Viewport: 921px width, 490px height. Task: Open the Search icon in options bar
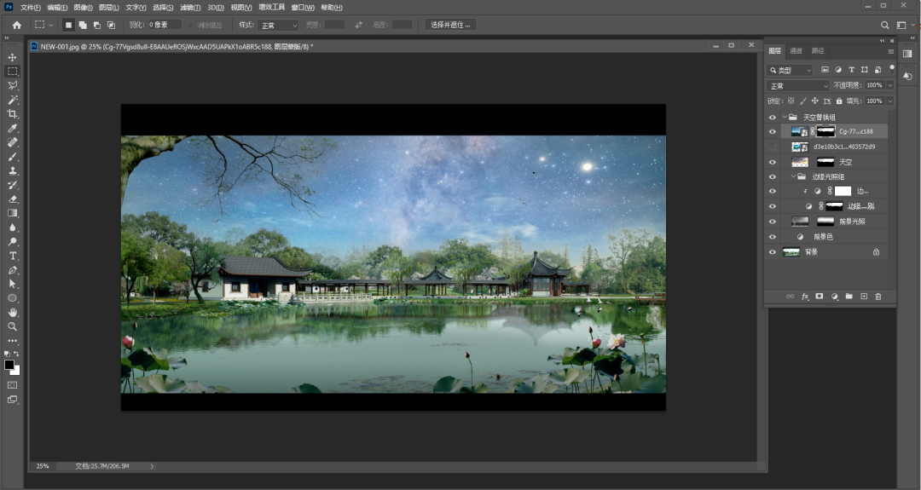click(884, 25)
